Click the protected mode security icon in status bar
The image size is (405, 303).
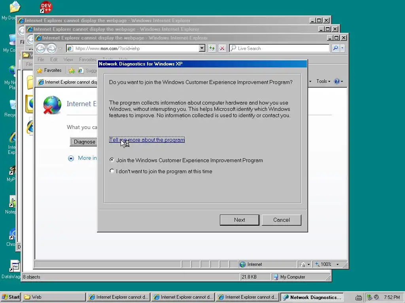tap(303, 264)
